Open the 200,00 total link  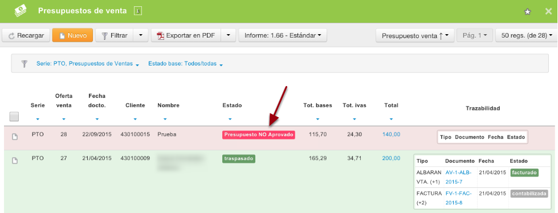pyautogui.click(x=391, y=158)
